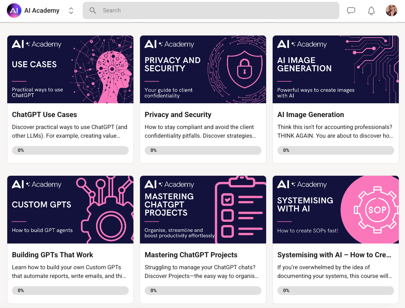Open the AI Academy logo icon
The height and width of the screenshot is (308, 405).
14,10
